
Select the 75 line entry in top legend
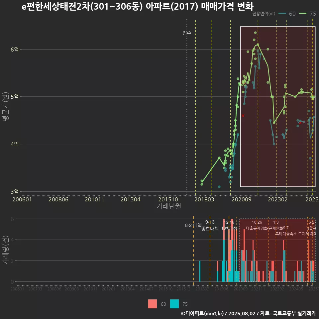tap(307, 14)
